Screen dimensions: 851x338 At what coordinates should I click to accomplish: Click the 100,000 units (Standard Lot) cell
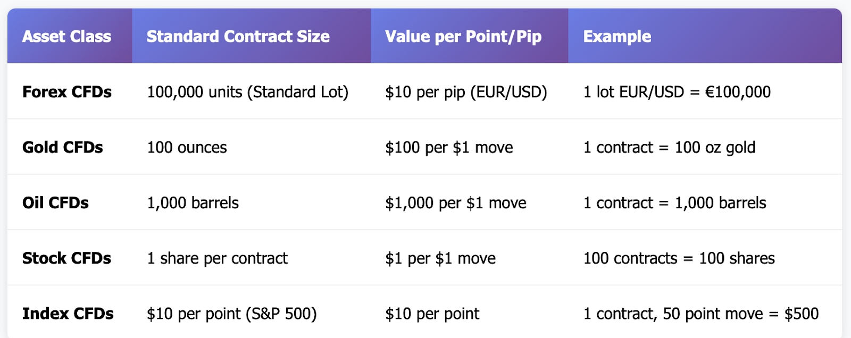[x=247, y=92]
